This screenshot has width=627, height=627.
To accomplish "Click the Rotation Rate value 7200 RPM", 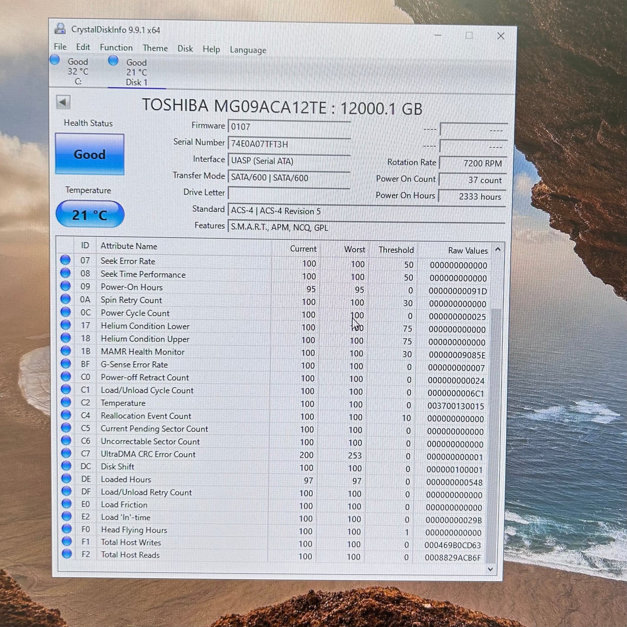I will pos(473,163).
